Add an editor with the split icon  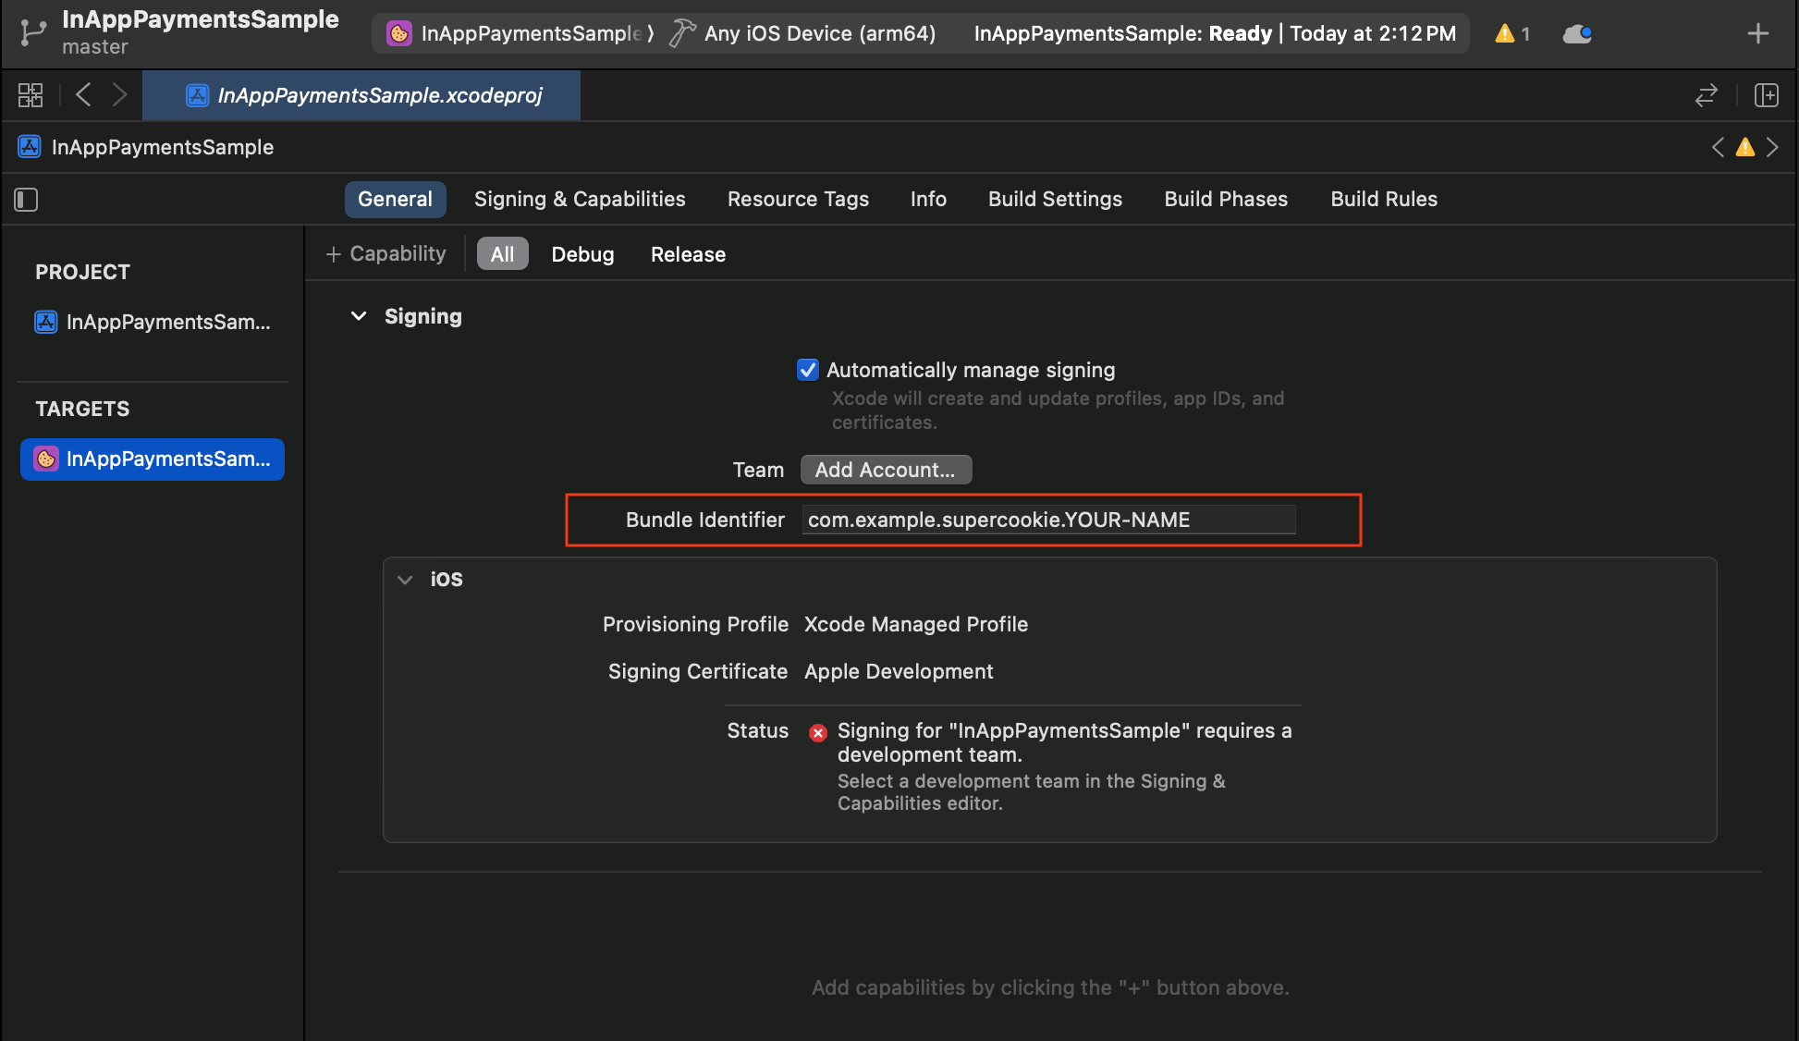point(1767,95)
